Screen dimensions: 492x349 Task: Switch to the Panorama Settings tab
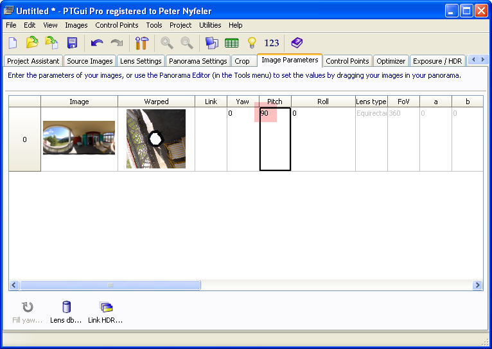point(198,61)
